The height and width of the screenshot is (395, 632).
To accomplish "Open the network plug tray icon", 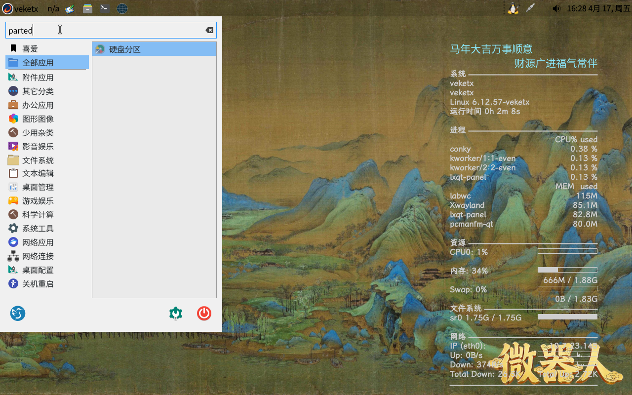I will pyautogui.click(x=530, y=8).
